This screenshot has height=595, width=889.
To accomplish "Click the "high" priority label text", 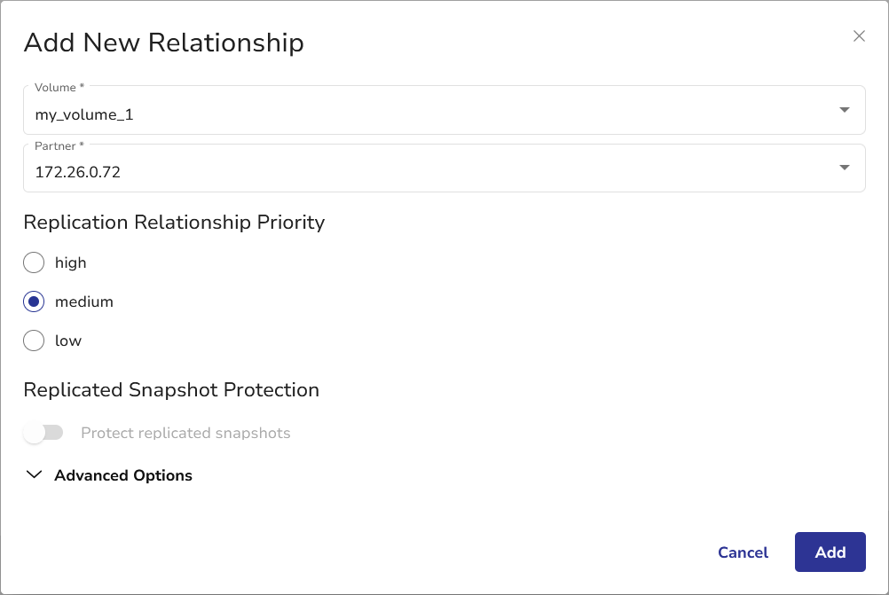I will click(71, 262).
